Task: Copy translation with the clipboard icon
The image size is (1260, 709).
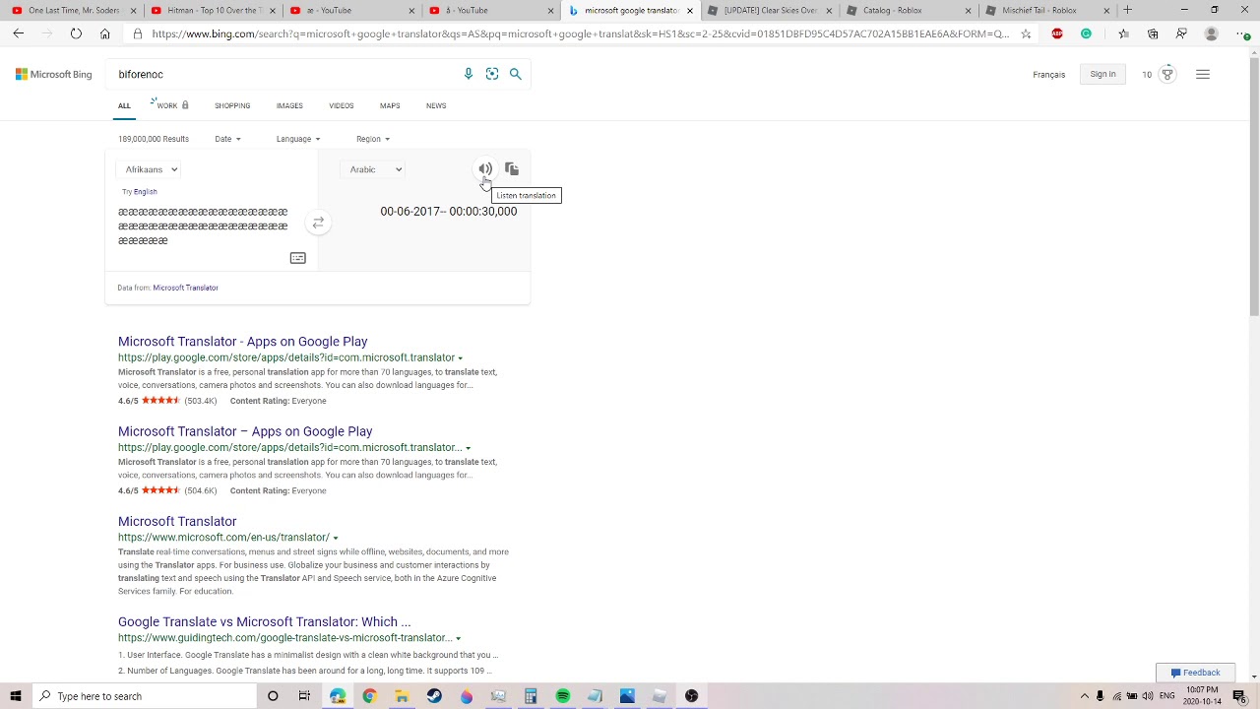Action: click(x=511, y=169)
